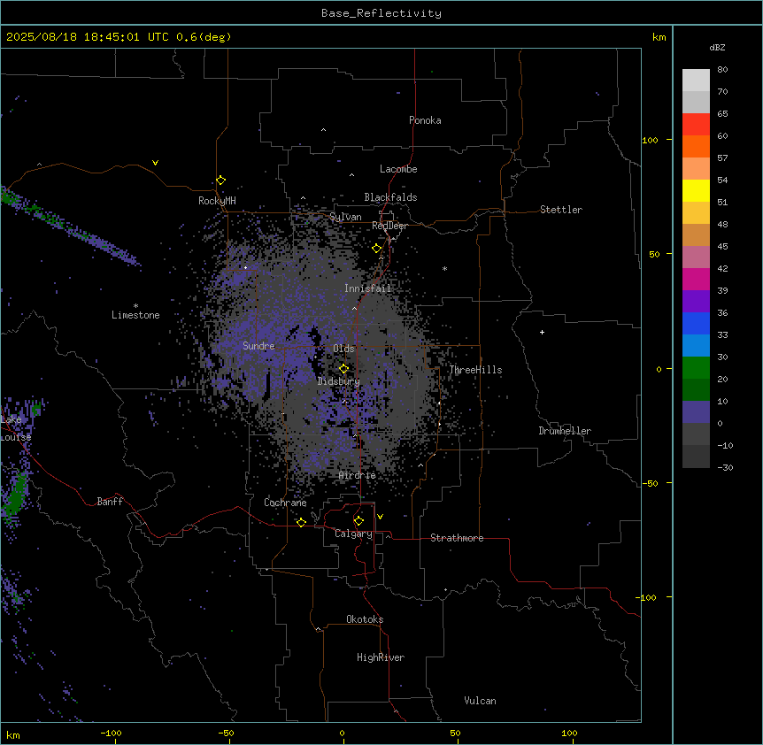Viewport: 763px width, 745px height.
Task: Click the 80 dBZ legend value
Action: pyautogui.click(x=722, y=70)
